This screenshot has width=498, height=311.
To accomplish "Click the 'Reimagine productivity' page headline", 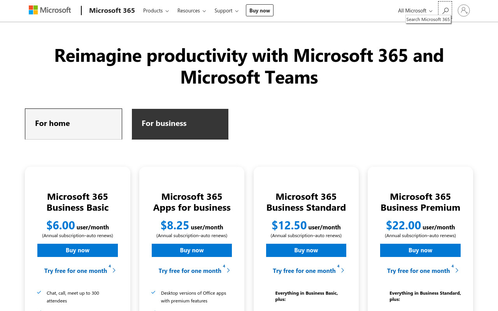I will (x=249, y=66).
